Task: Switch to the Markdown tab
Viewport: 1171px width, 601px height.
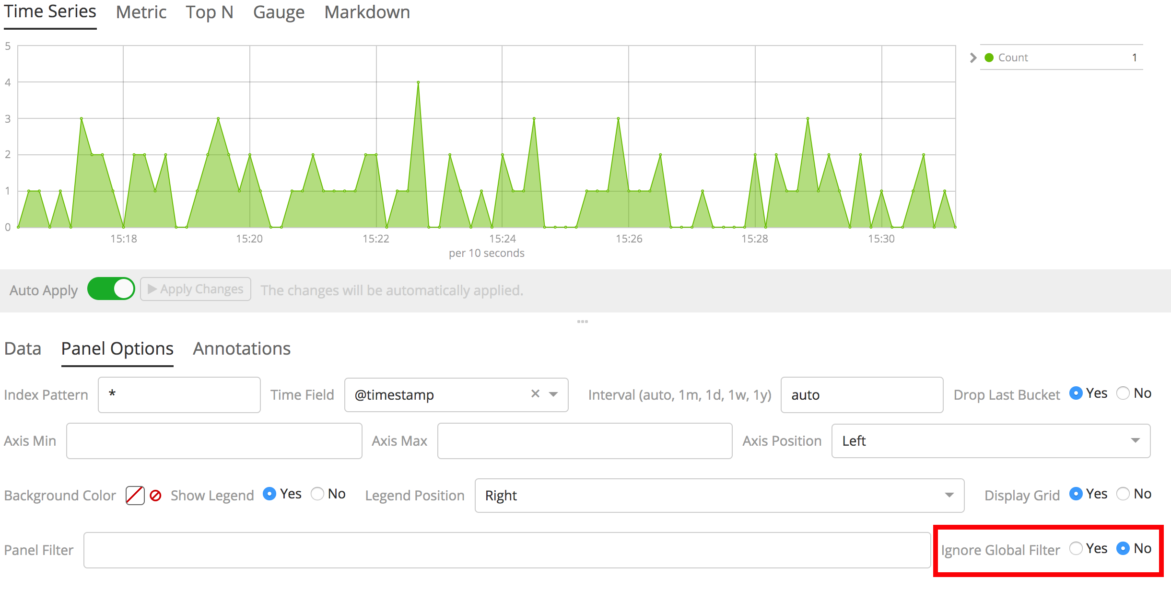Action: 367,12
